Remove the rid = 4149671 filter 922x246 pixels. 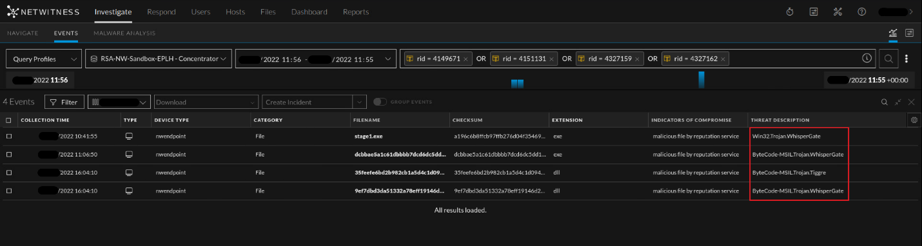coord(466,59)
